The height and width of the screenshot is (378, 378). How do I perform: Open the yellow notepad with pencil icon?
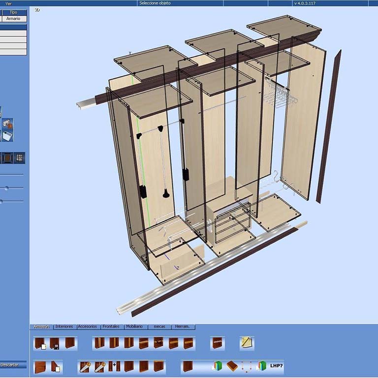tap(247, 343)
